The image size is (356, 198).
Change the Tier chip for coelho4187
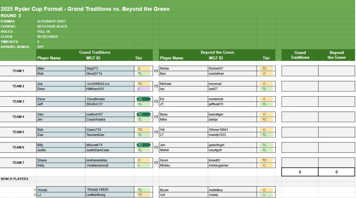(x=144, y=114)
